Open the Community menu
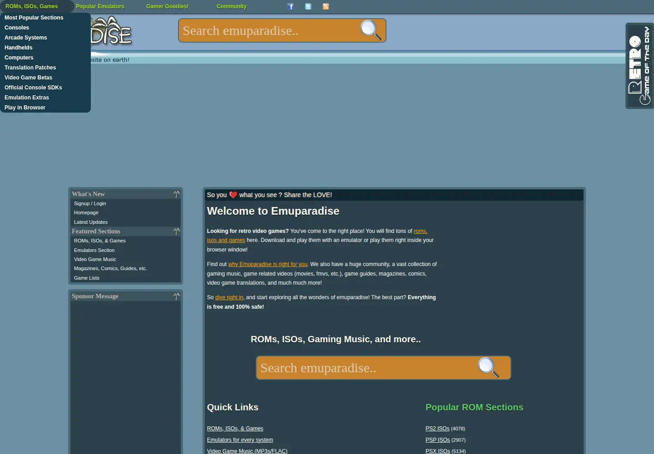Screen dimensions: 654x454 pos(232,6)
